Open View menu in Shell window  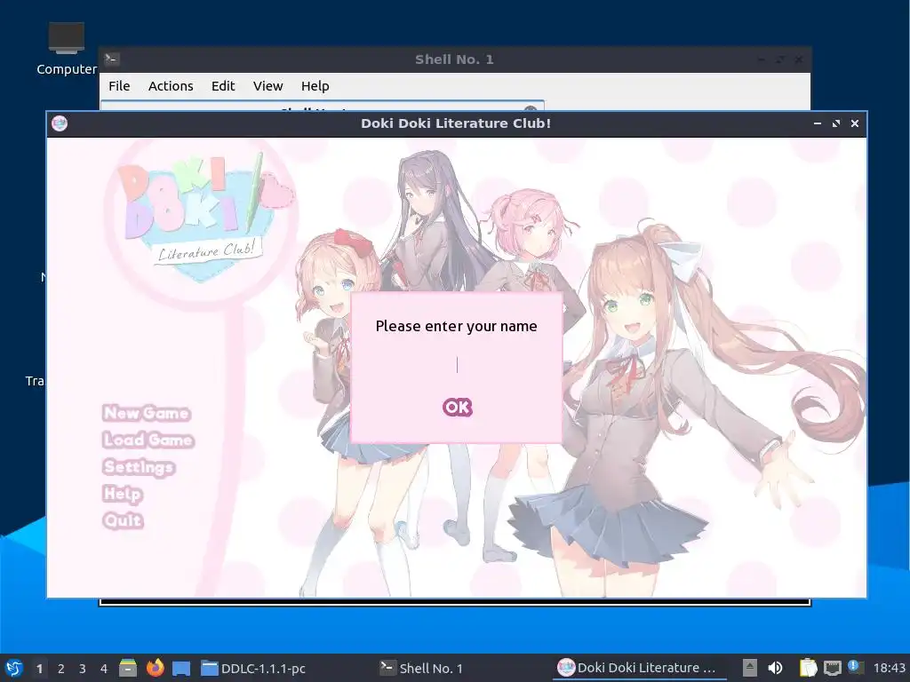tap(267, 86)
